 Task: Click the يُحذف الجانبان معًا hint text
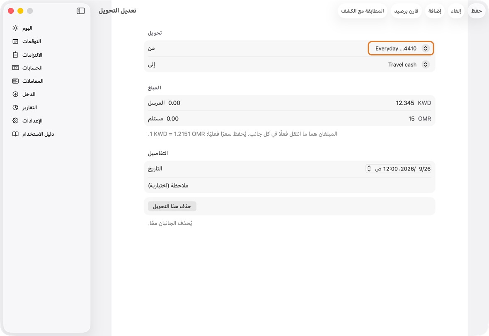pyautogui.click(x=170, y=223)
